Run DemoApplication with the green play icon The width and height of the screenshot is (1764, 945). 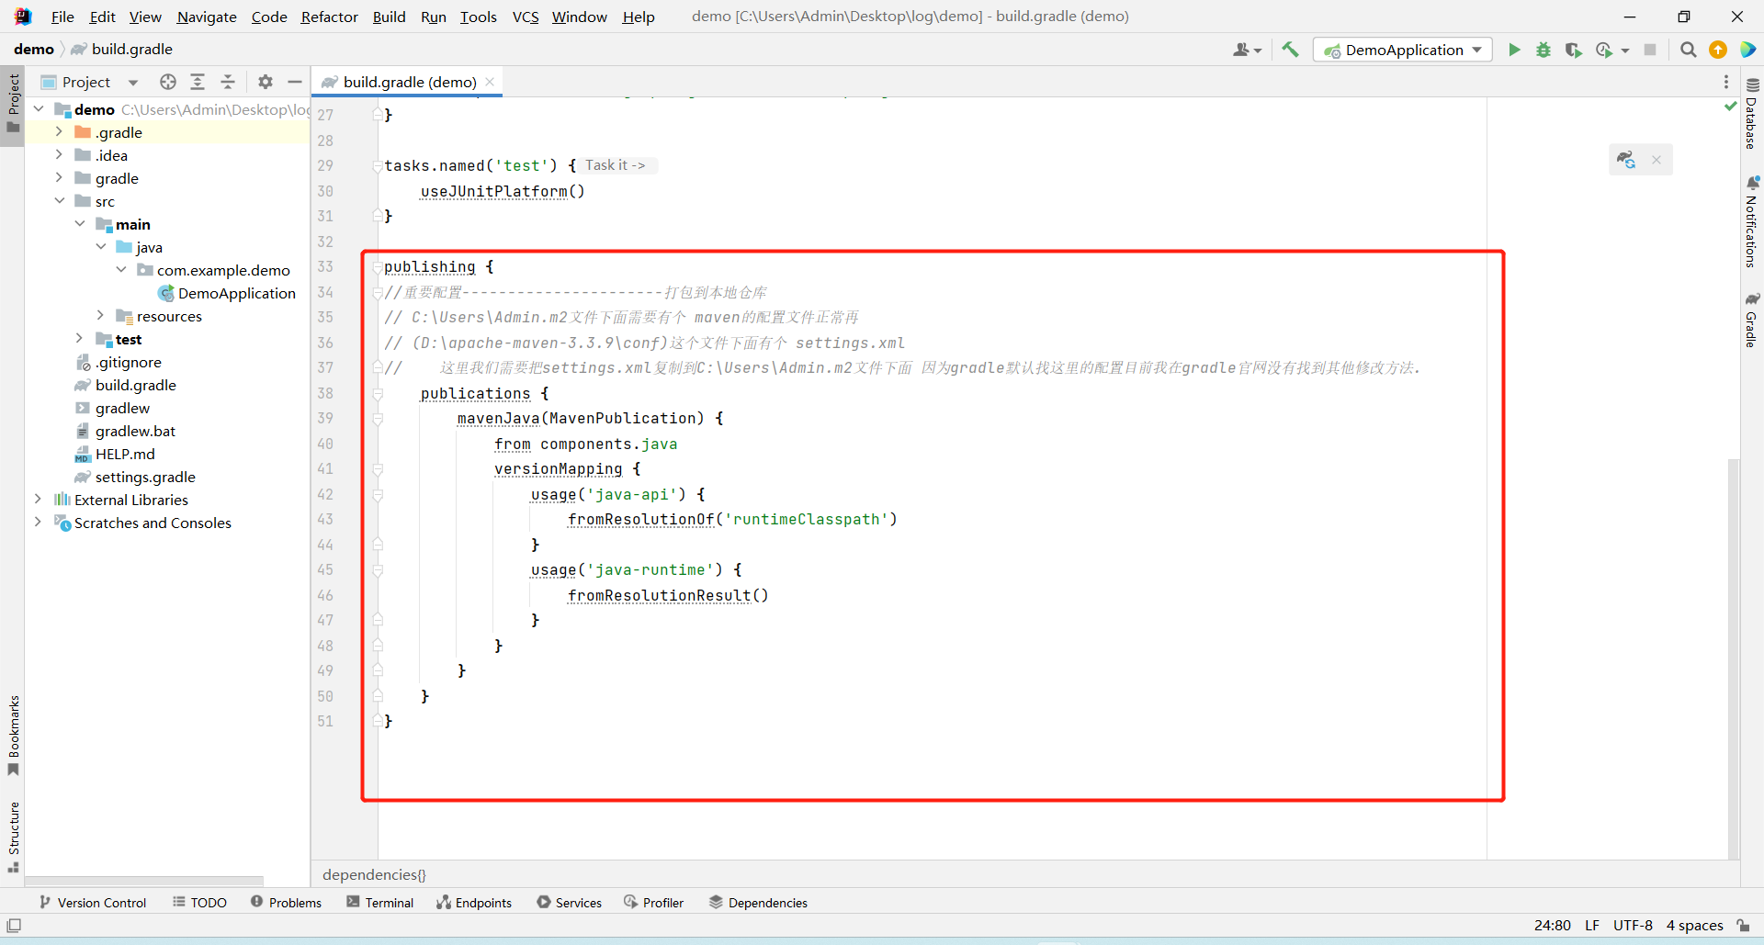[x=1514, y=50]
